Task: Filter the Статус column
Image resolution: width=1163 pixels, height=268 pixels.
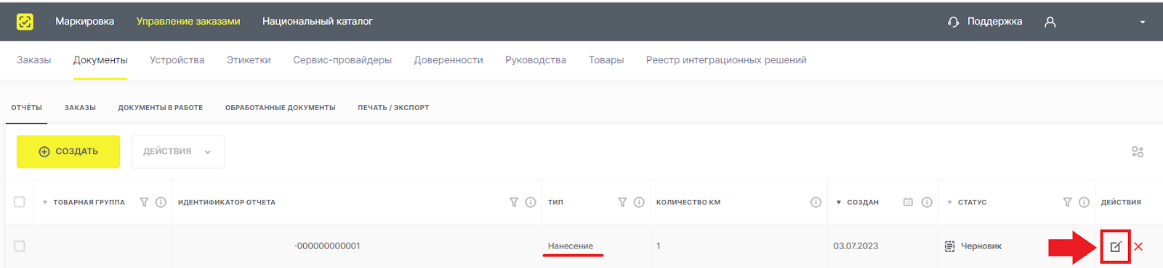Action: 1067,202
